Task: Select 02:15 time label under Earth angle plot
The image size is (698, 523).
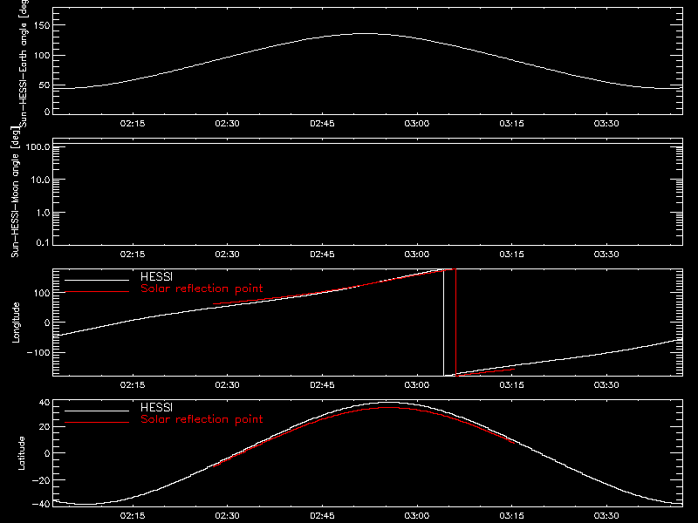Action: (x=133, y=124)
